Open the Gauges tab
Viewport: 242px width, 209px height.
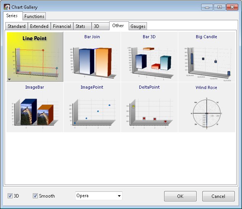click(x=138, y=26)
